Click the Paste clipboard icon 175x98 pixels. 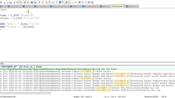click(x=21, y=2)
